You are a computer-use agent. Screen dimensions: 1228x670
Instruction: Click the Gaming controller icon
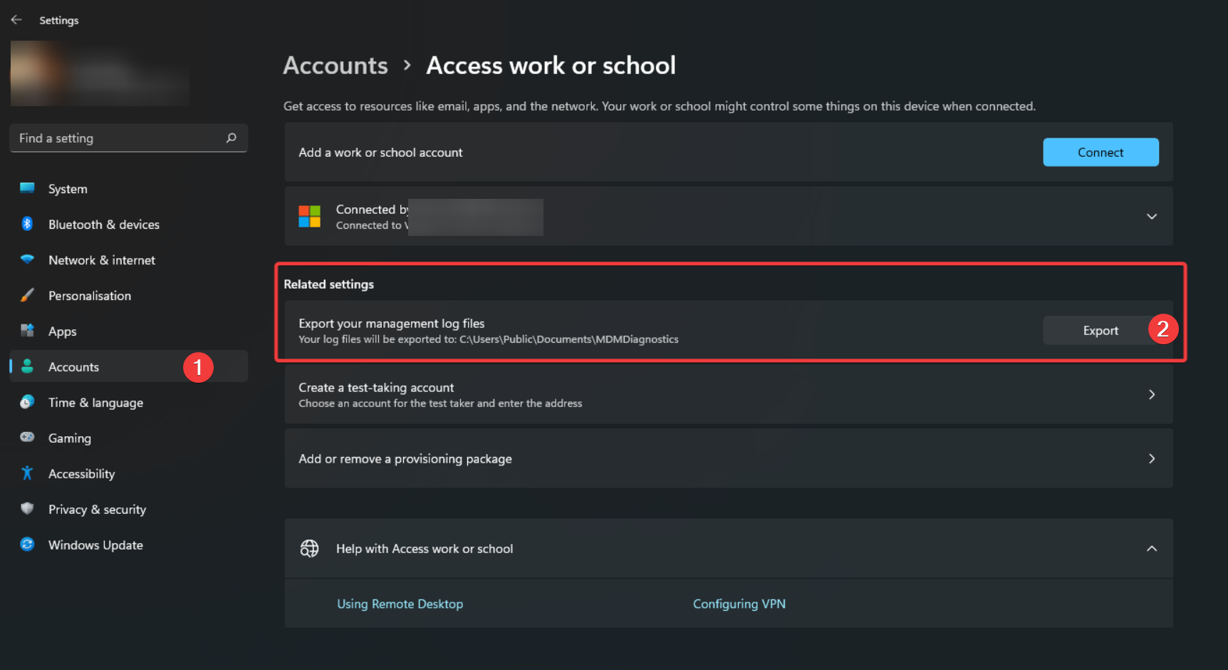pos(26,438)
